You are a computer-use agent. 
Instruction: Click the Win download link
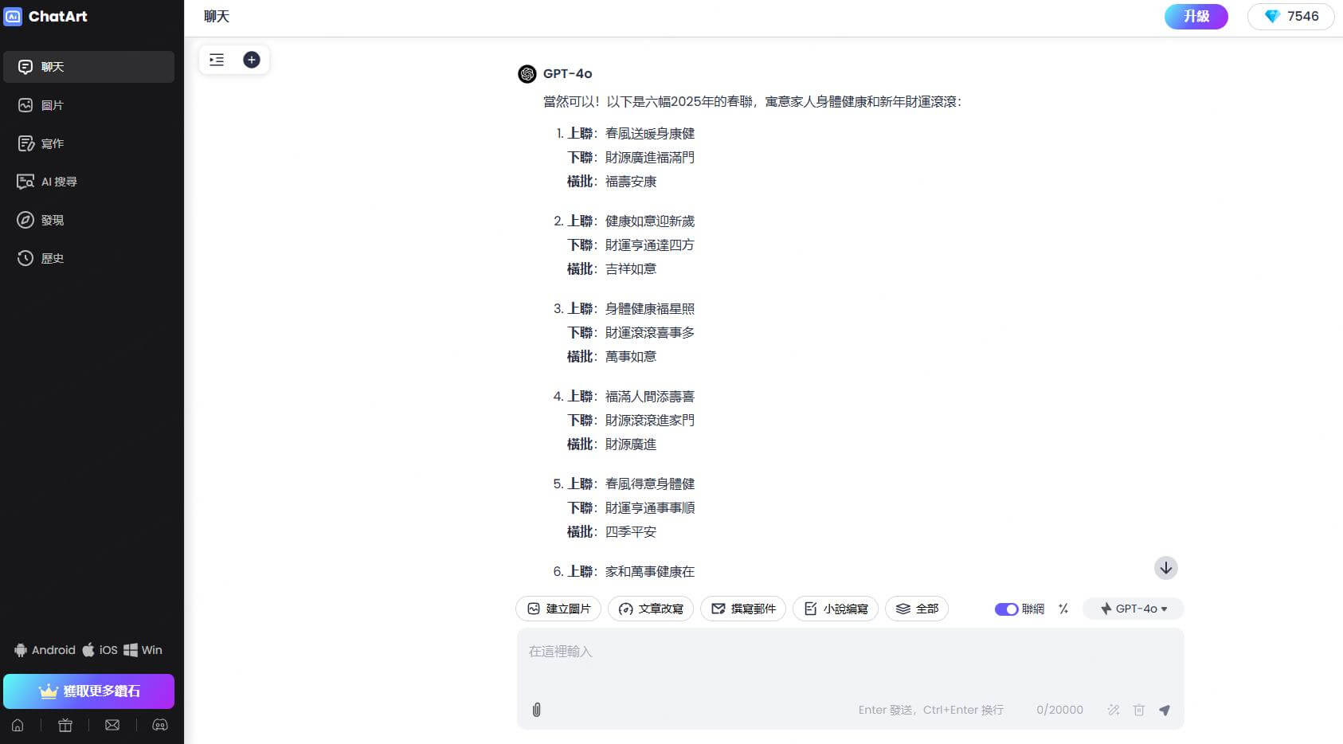[x=143, y=650]
